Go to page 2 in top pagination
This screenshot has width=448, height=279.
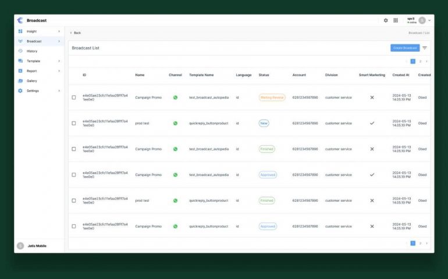(420, 61)
